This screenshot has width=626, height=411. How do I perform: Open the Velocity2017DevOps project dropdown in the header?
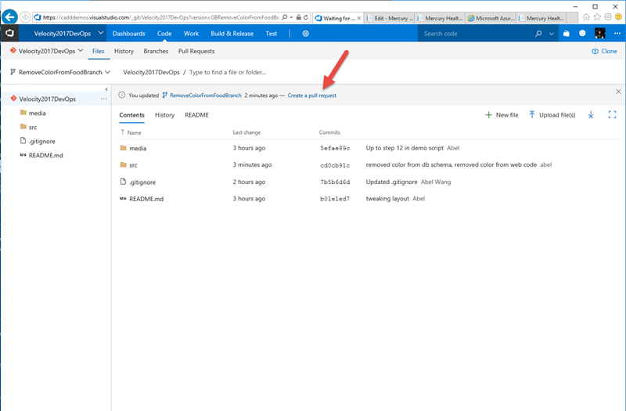coord(69,34)
